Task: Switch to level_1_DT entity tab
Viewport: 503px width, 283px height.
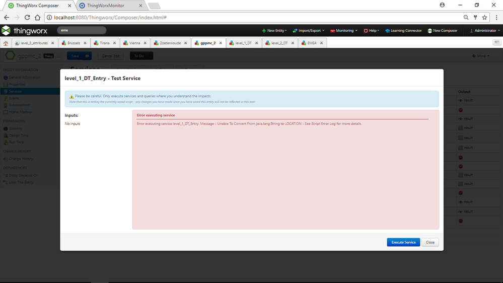Action: coord(241,43)
